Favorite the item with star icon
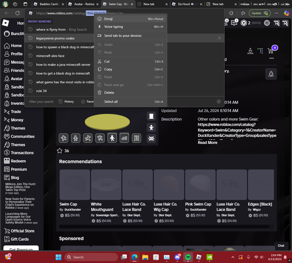 [60, 151]
